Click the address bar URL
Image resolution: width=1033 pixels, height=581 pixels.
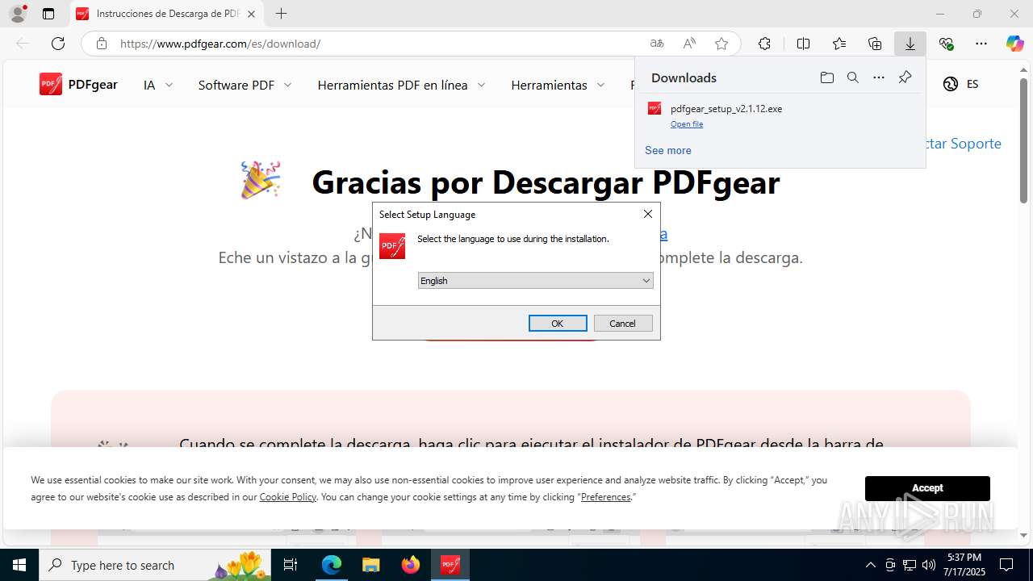(220, 44)
